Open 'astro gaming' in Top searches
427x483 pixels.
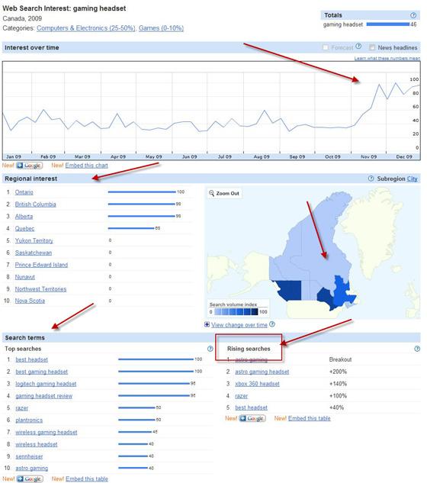point(32,469)
